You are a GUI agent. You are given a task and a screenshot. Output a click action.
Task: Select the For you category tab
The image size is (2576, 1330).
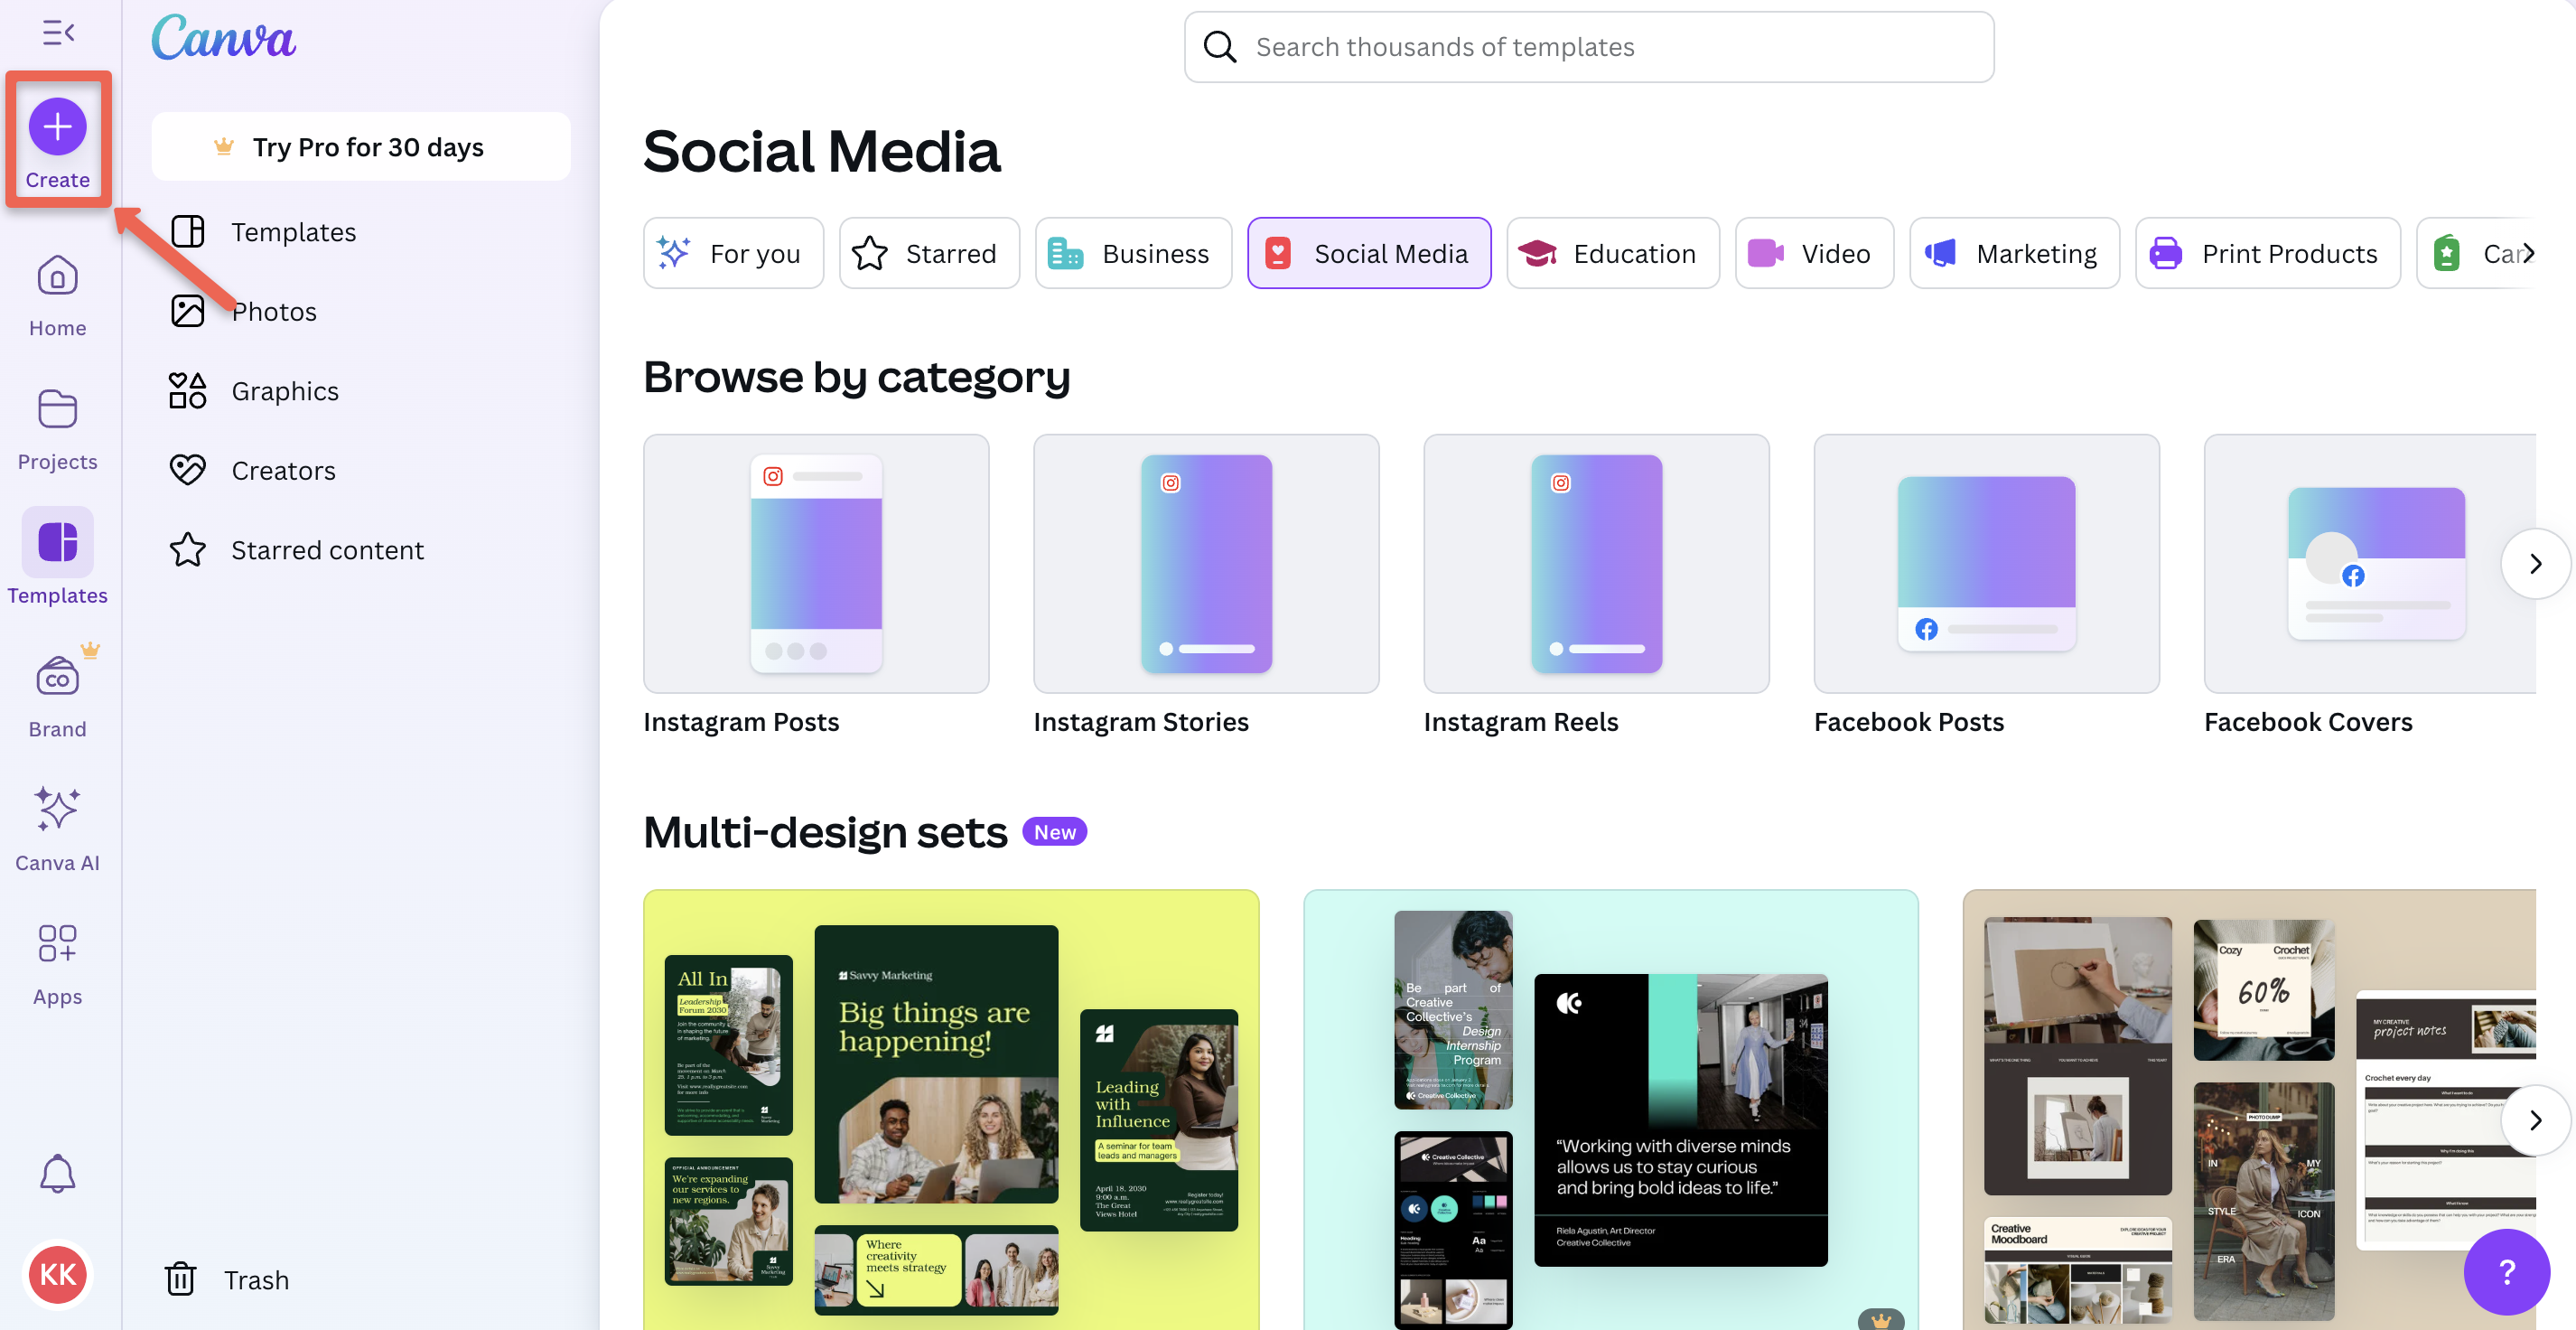pos(733,253)
